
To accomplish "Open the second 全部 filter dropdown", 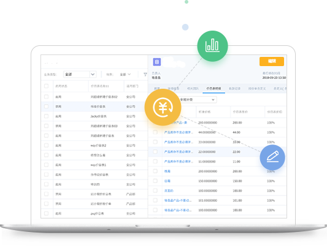I will [x=125, y=74].
